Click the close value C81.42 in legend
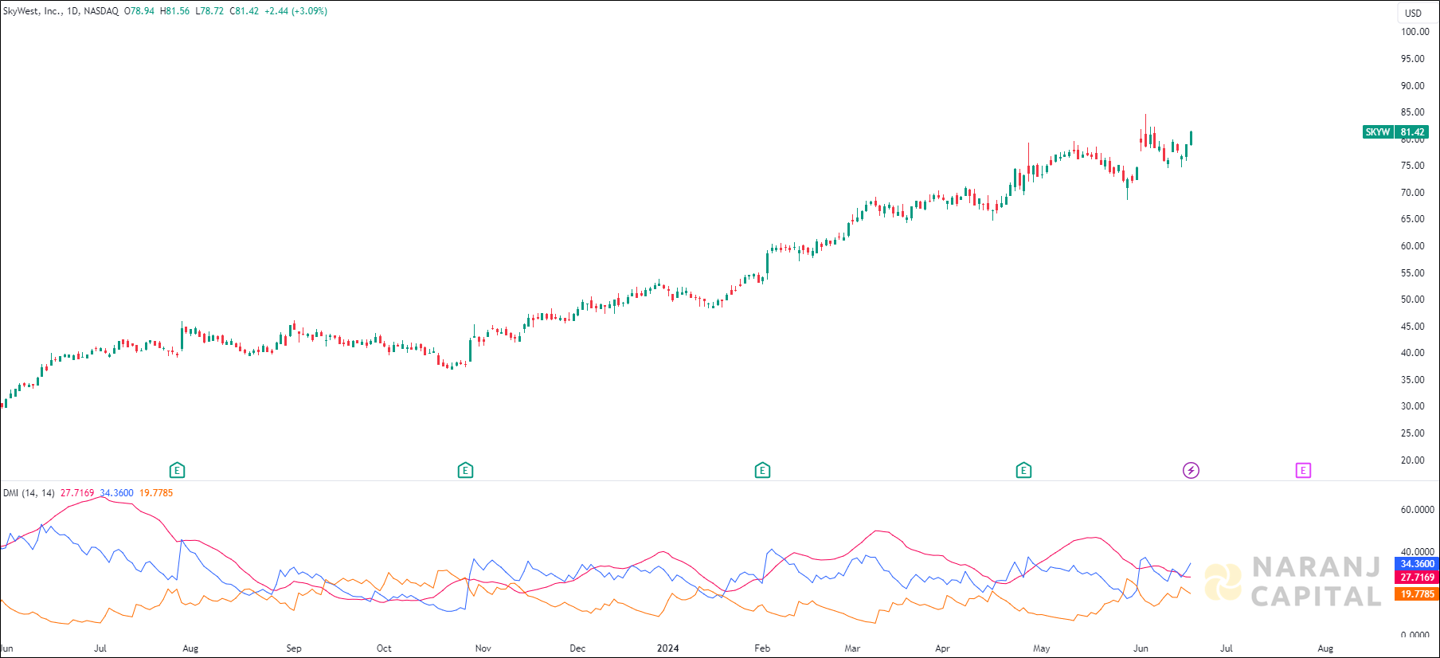This screenshot has height=658, width=1440. tap(245, 11)
